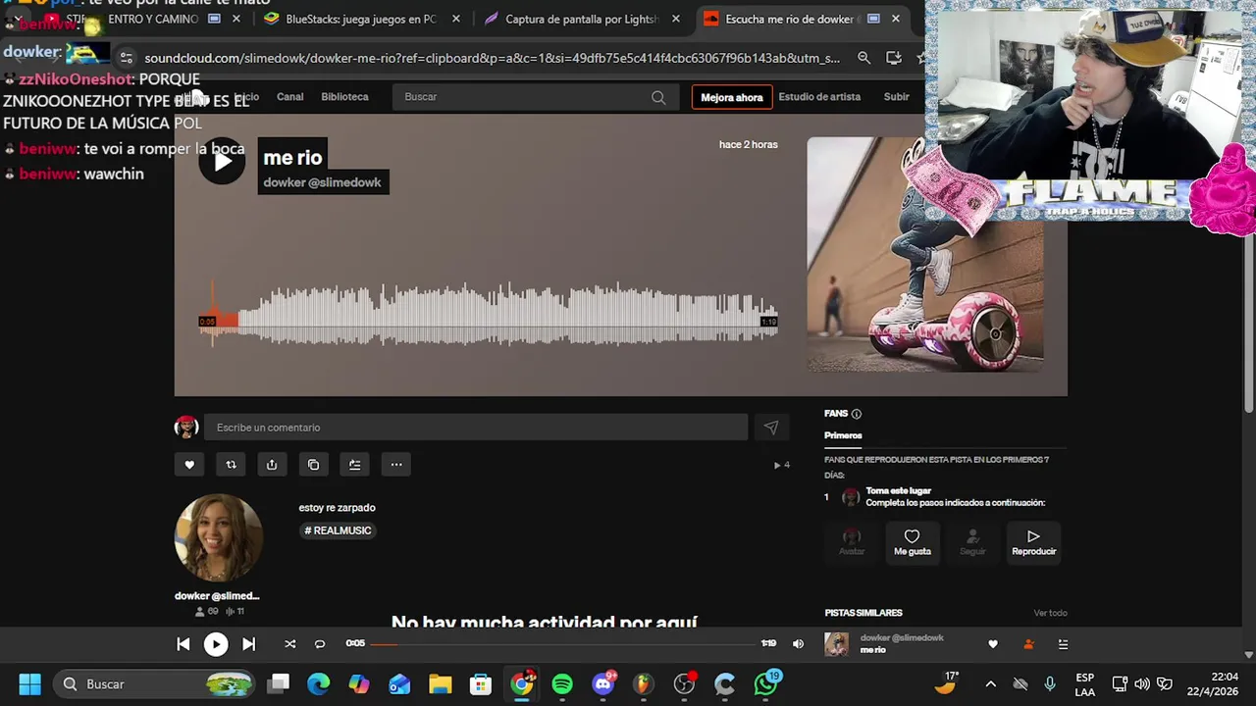Open the ESP LAA language selector
The width and height of the screenshot is (1256, 706).
tap(1084, 683)
